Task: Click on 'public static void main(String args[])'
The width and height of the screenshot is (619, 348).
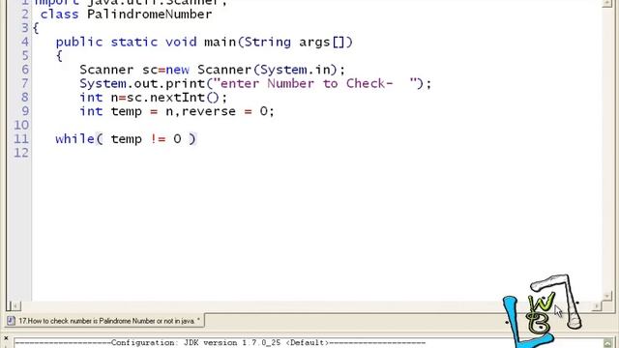Action: [x=204, y=42]
